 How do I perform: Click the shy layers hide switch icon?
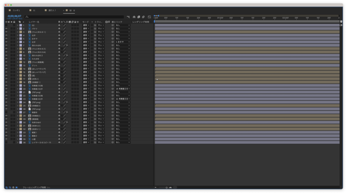(x=134, y=17)
